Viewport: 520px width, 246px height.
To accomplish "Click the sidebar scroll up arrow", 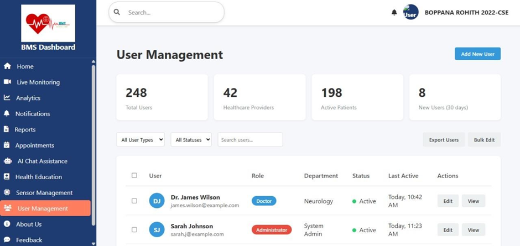I will point(93,62).
